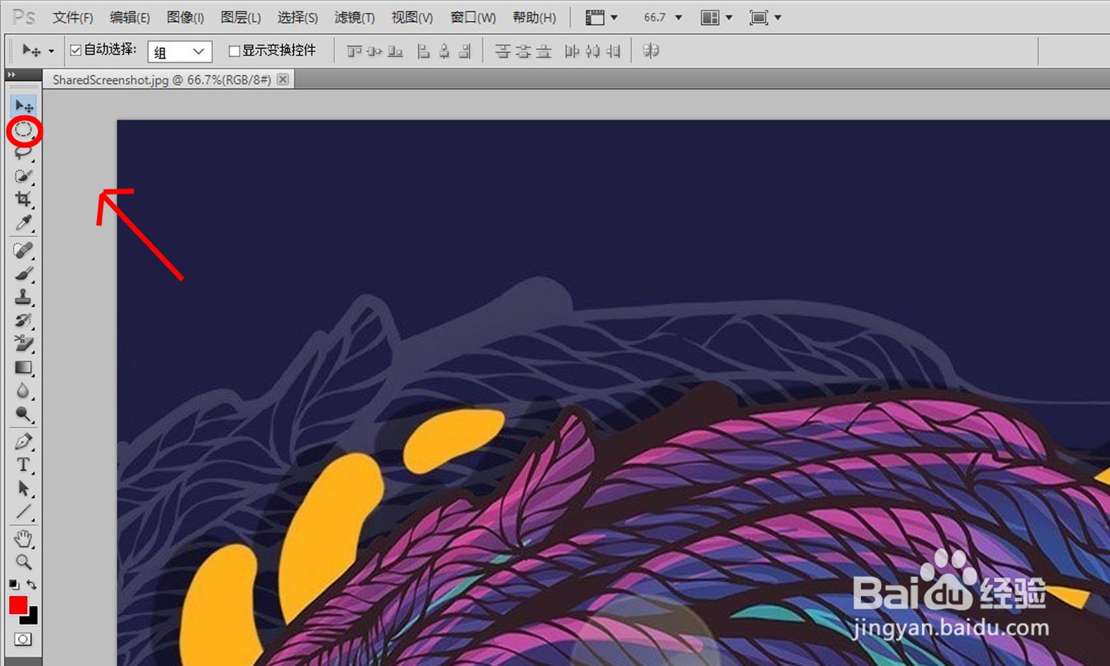Open the 窗口(W) menu
Screen dimensions: 1110x666
point(473,17)
